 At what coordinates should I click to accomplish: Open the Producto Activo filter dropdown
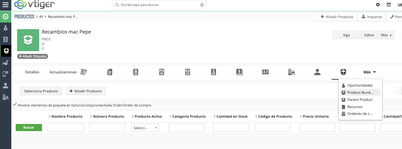point(145,128)
